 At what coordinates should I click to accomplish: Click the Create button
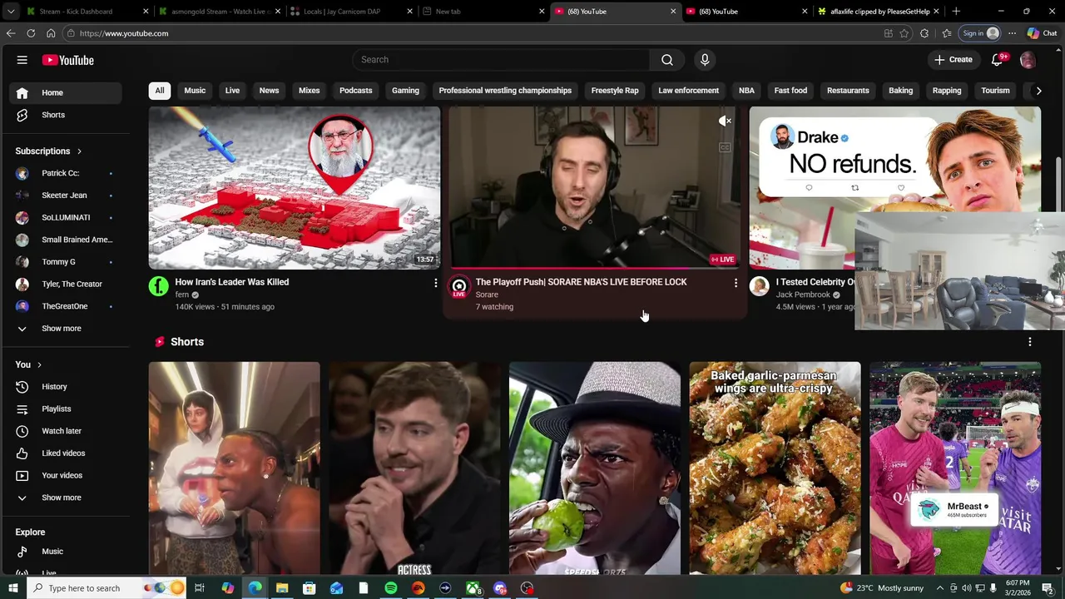pyautogui.click(x=954, y=60)
